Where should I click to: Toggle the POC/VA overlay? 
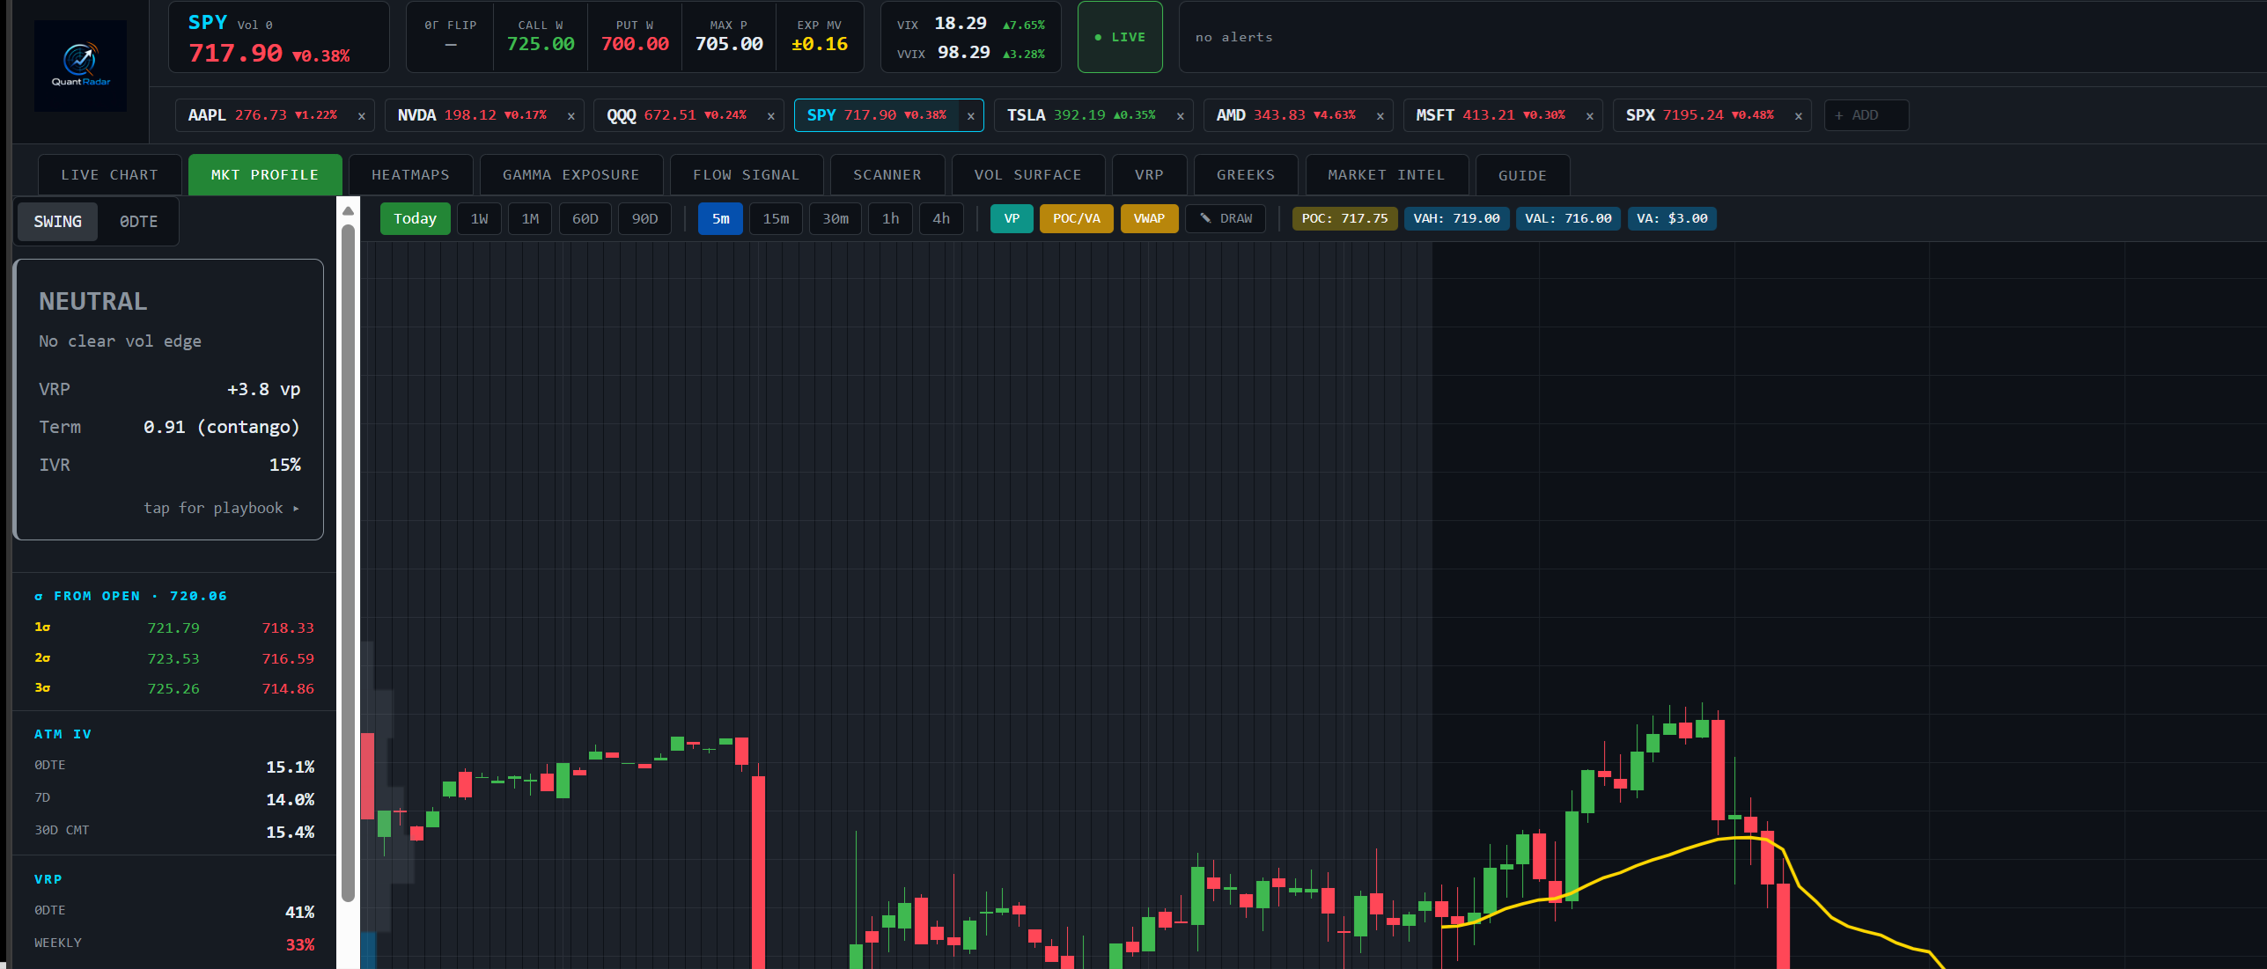[1076, 219]
